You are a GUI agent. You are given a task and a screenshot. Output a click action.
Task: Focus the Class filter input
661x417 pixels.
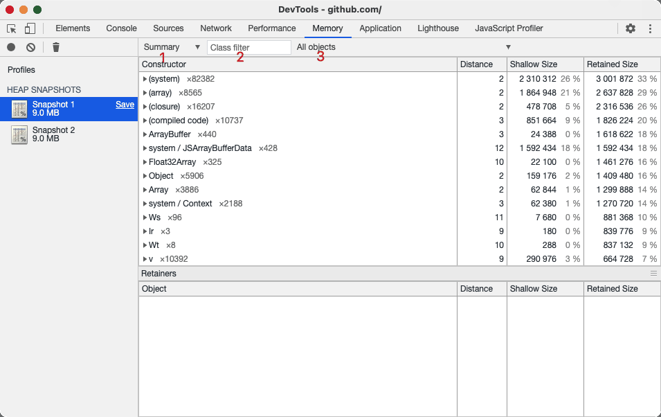point(248,47)
